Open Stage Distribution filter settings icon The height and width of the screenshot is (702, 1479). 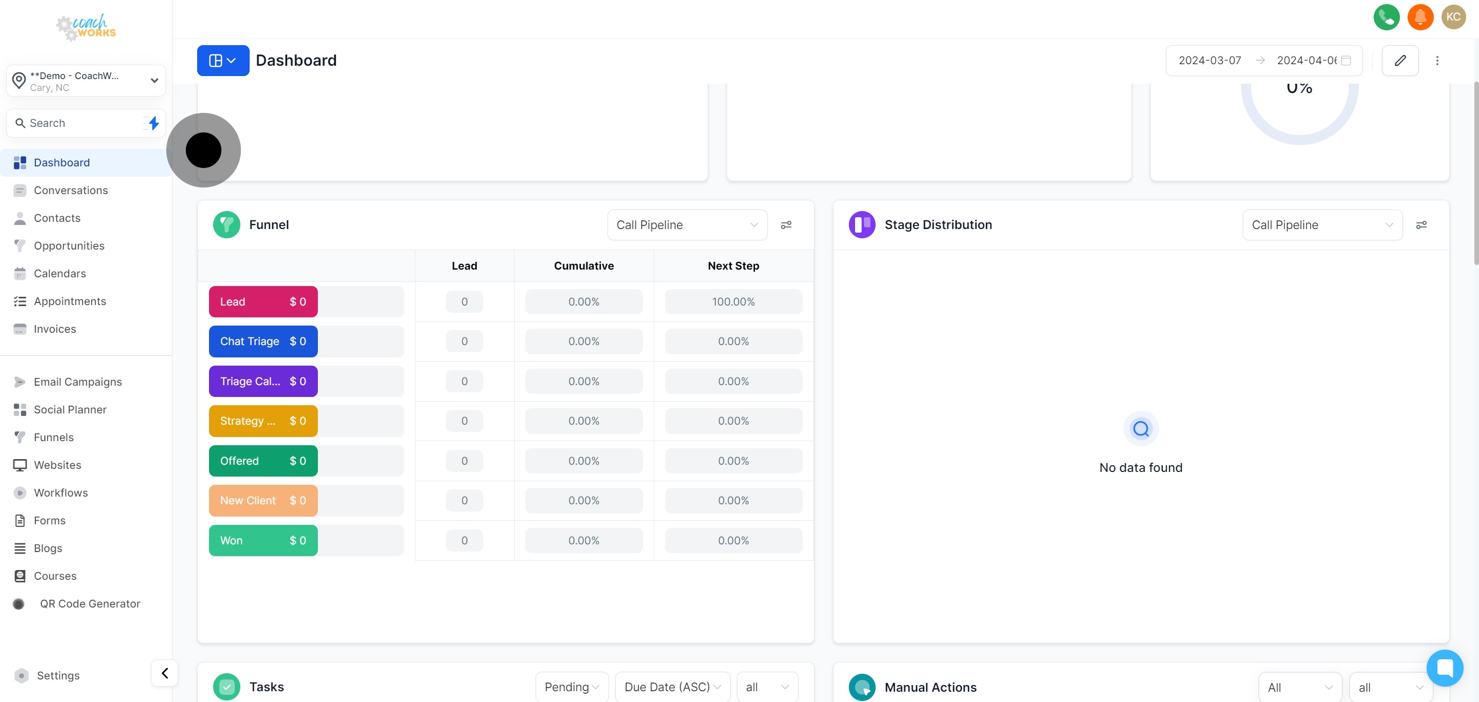(1421, 225)
